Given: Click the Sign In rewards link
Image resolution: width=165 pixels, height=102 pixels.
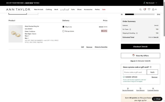Looking at the screenshot, I should point(133,61).
